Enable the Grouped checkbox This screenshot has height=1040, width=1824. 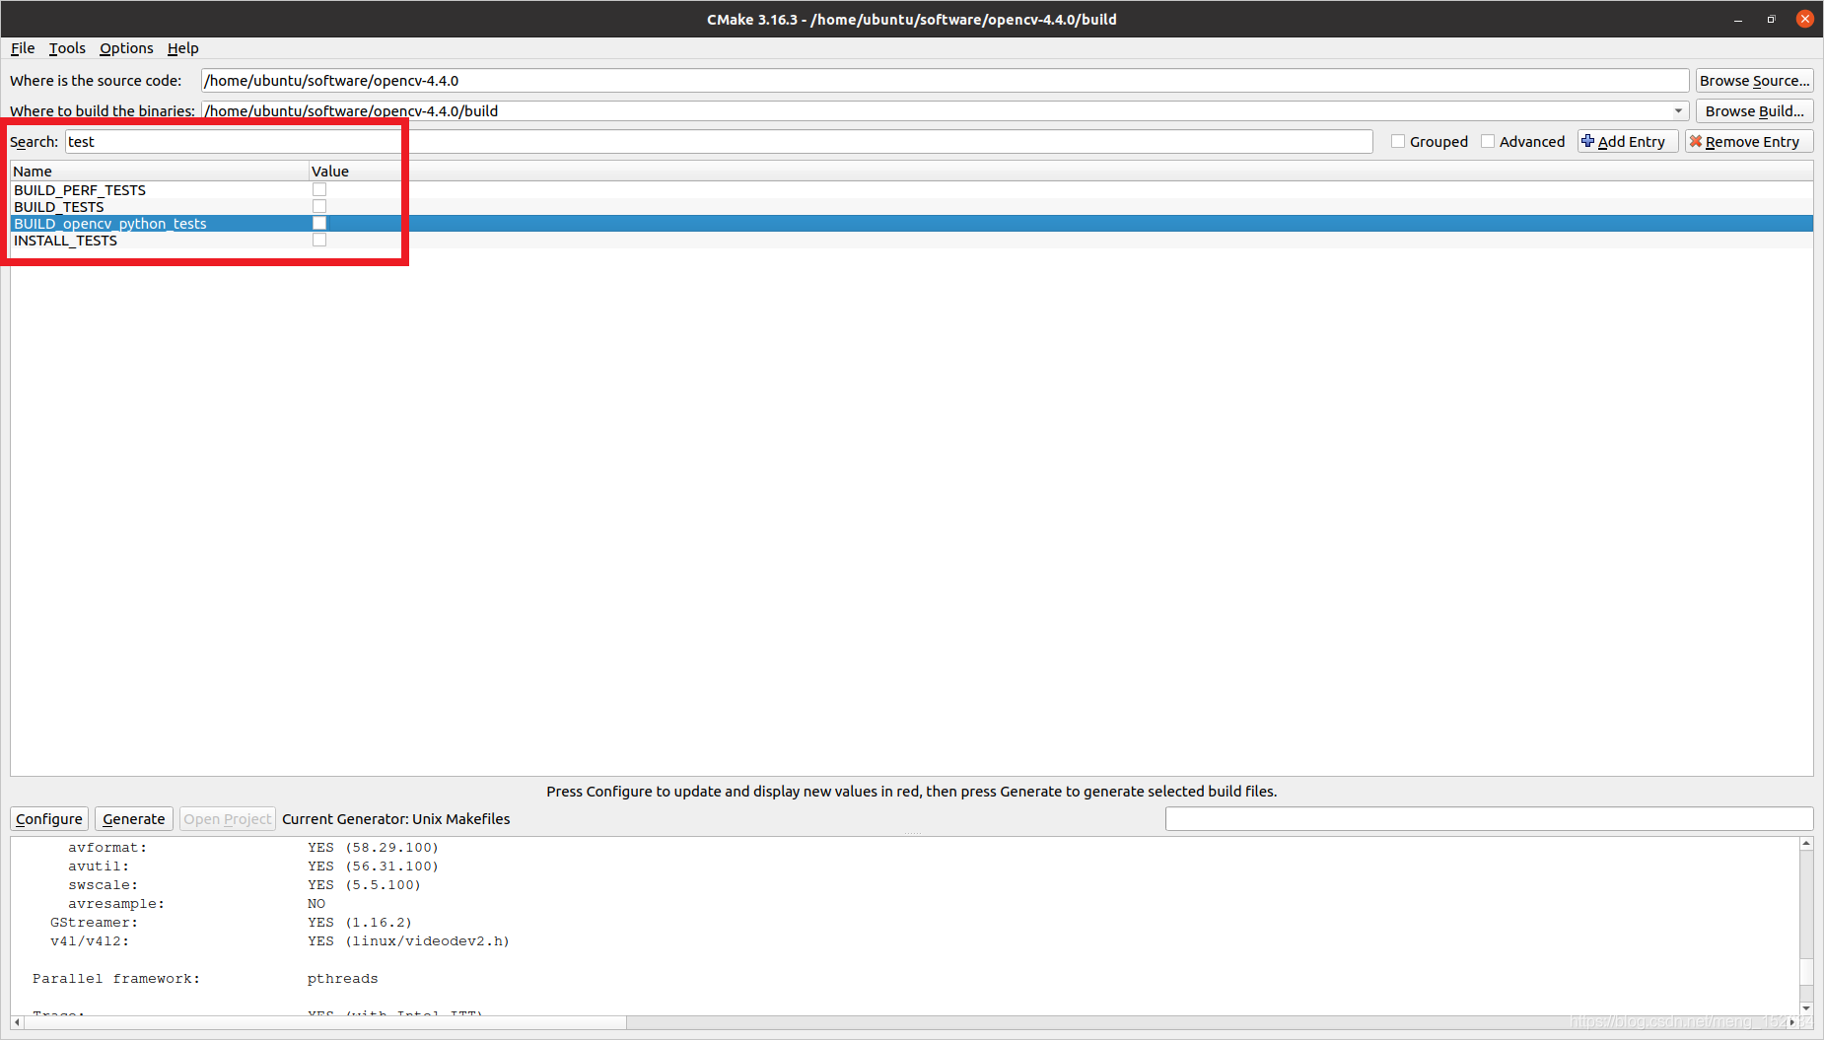(1398, 142)
